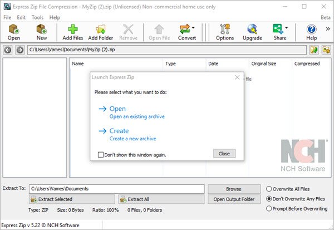Click the Share toolbar icon
Viewport: 334px width, 230px height.
[x=278, y=29]
